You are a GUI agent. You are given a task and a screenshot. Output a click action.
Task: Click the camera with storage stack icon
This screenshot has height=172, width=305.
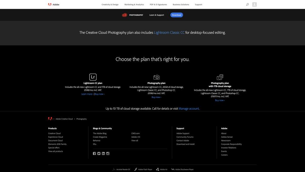coord(220,77)
